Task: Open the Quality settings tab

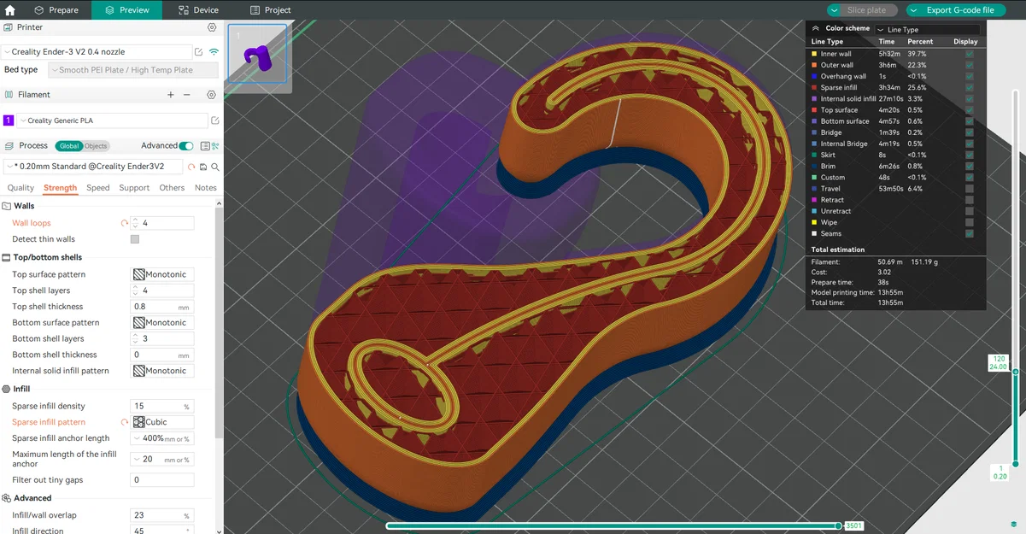Action: click(x=21, y=188)
